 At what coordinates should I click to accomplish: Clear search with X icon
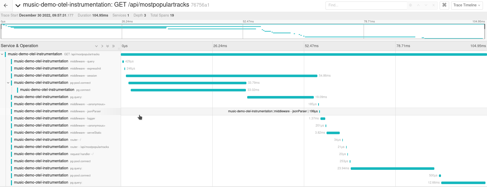tap(434, 5)
